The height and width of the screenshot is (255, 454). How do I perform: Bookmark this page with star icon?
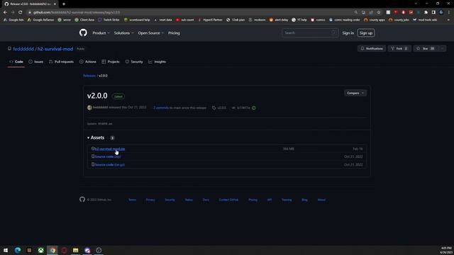pos(379,13)
